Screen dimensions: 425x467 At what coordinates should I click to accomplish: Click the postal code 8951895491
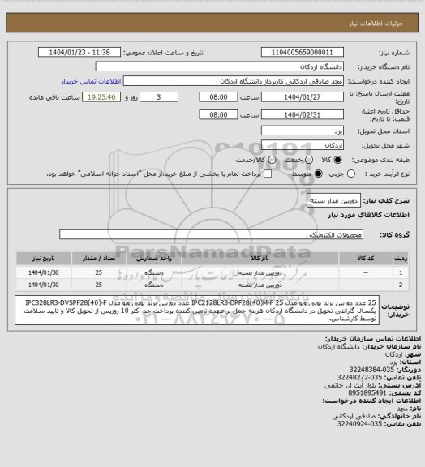click(367, 393)
